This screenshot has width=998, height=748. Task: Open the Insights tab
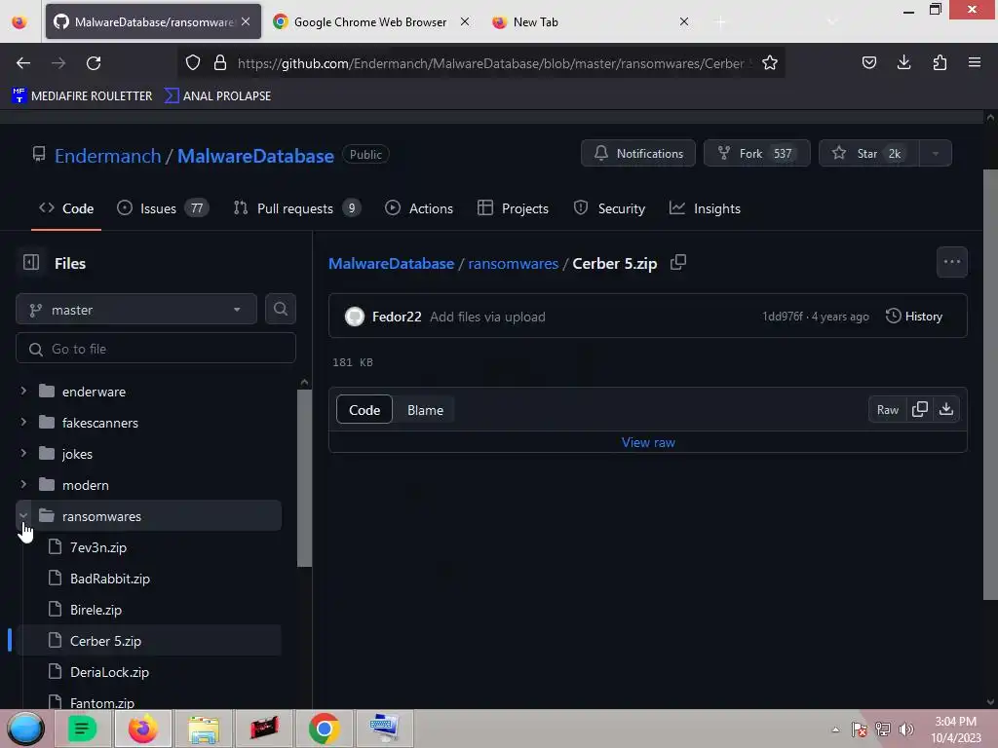705,208
